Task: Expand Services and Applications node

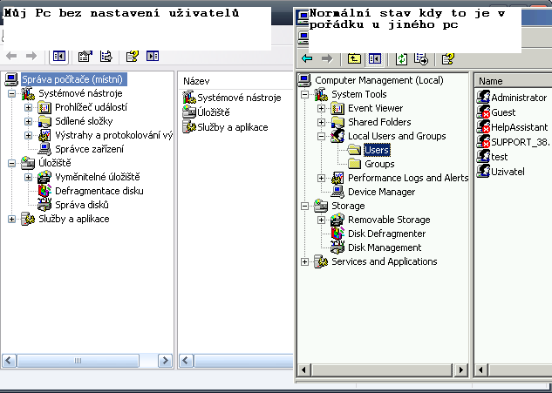Action: coord(305,261)
